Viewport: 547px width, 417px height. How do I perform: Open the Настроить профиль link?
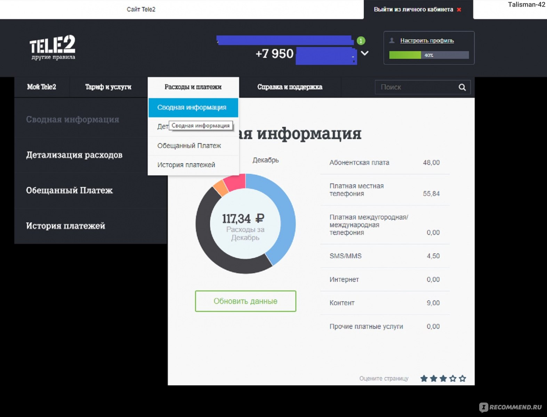point(427,41)
